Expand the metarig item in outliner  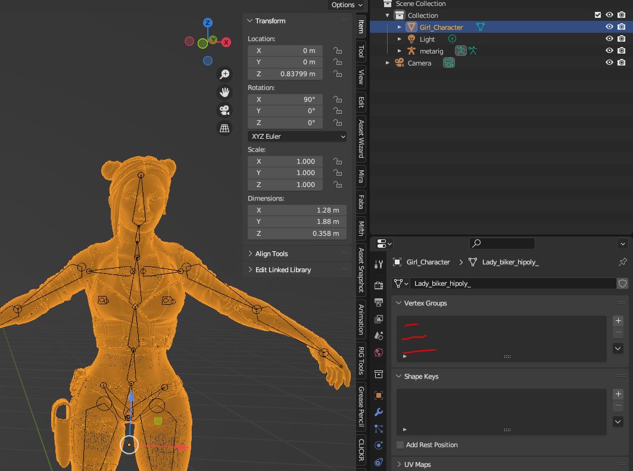point(400,51)
